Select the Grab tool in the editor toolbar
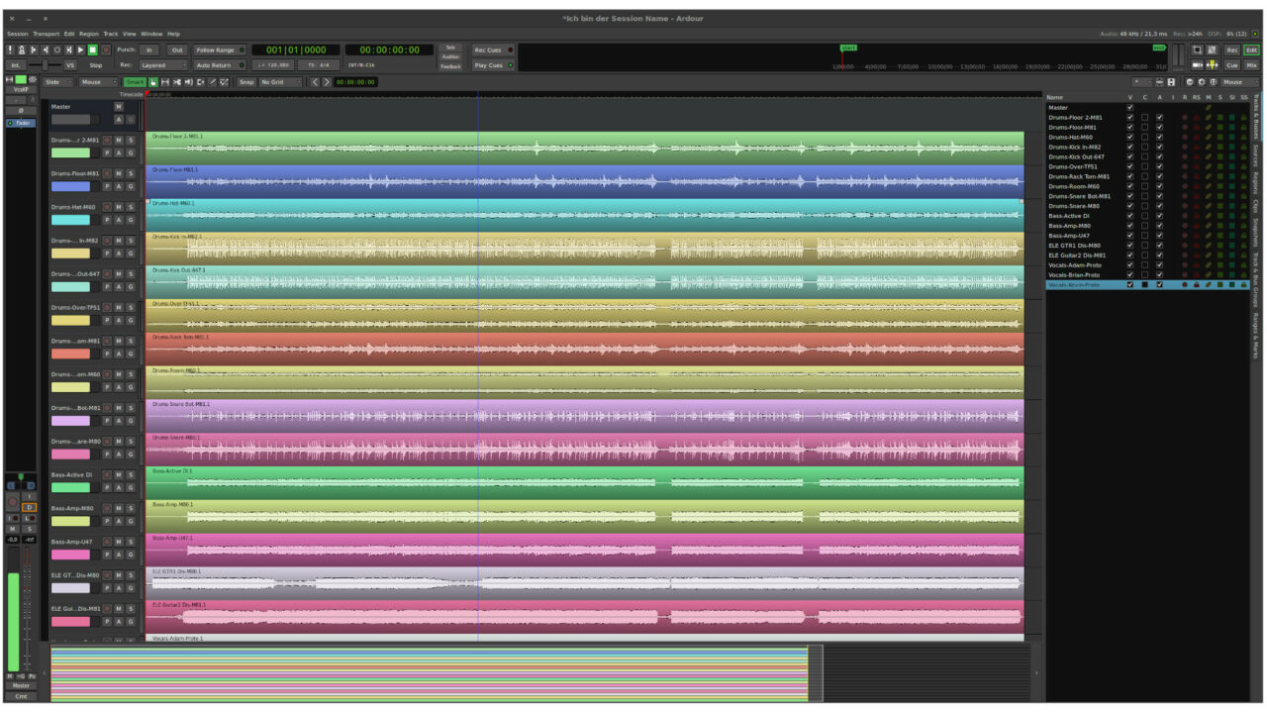 tap(153, 82)
